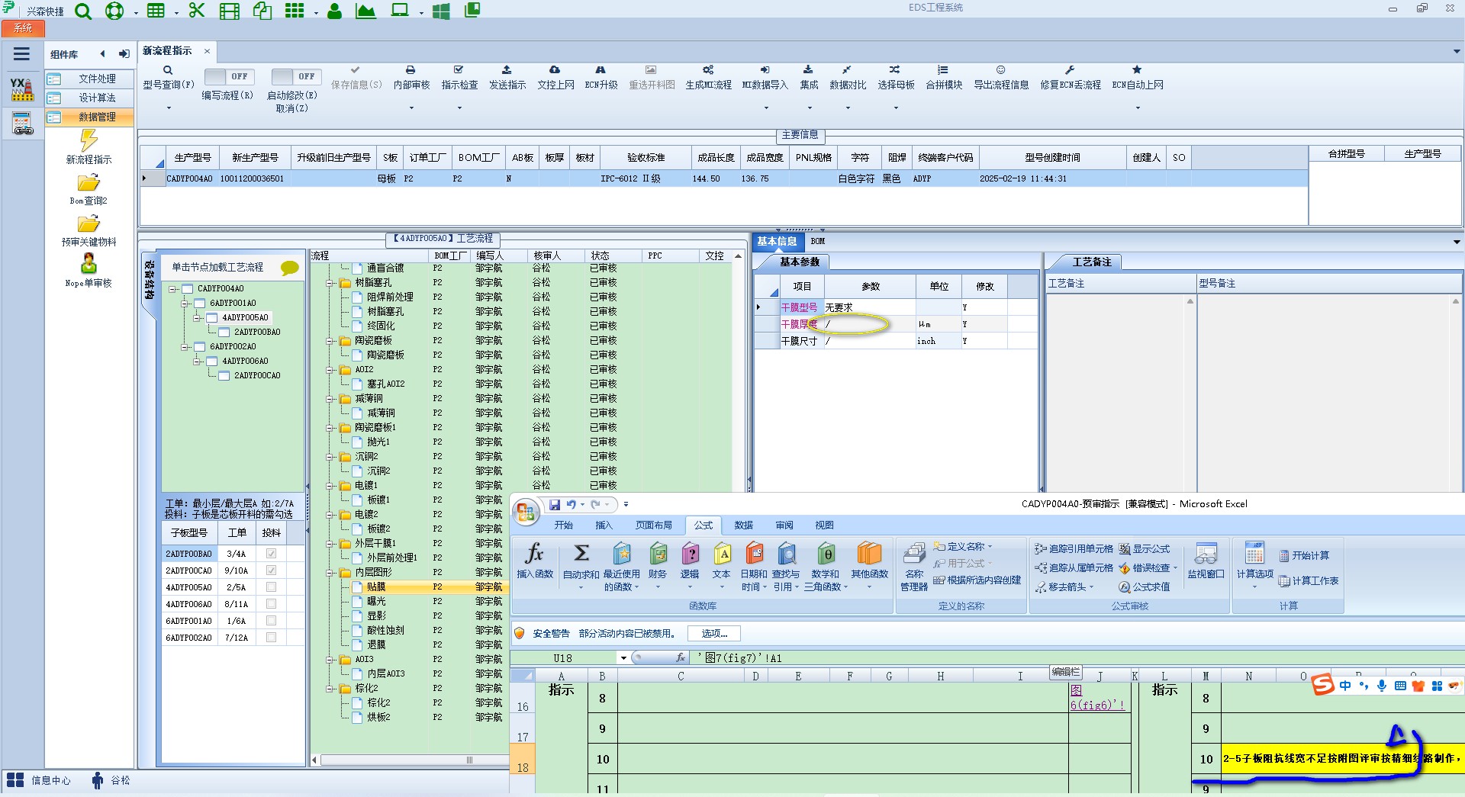This screenshot has width=1465, height=797.
Task: Click the green user icon in top bar
Action: point(334,11)
